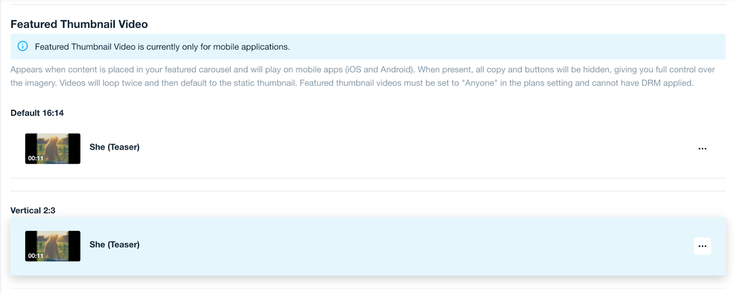Click the 00:11 duration badge on Vertical thumbnail
This screenshot has height=293, width=735.
click(35, 256)
